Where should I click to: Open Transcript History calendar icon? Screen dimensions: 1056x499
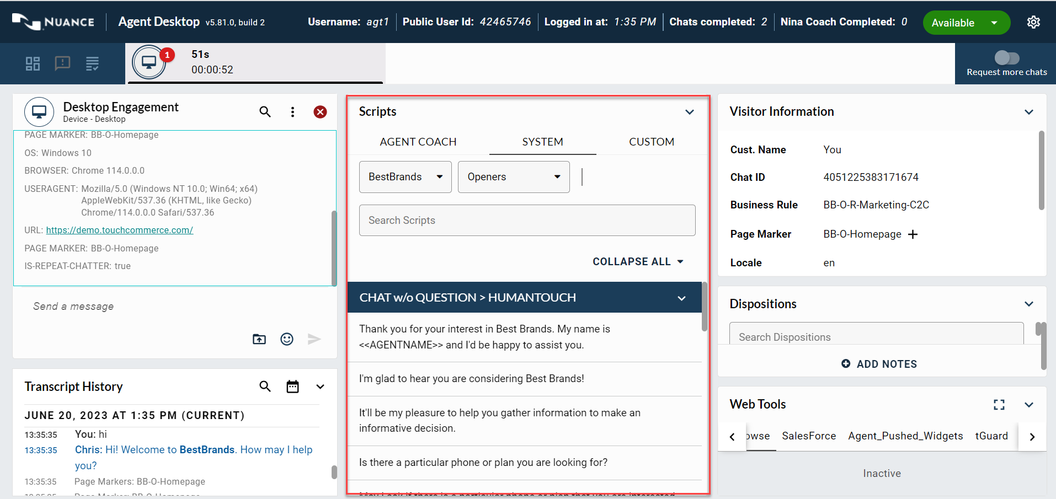(x=292, y=387)
